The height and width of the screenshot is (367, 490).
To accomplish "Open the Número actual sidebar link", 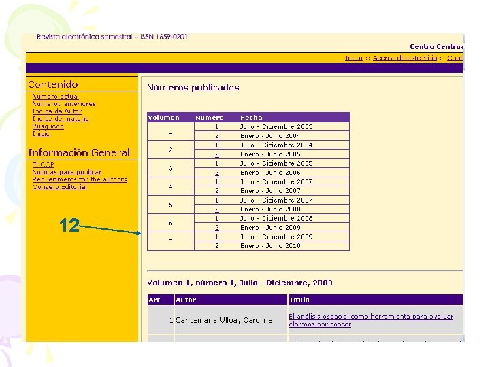I will click(x=55, y=97).
